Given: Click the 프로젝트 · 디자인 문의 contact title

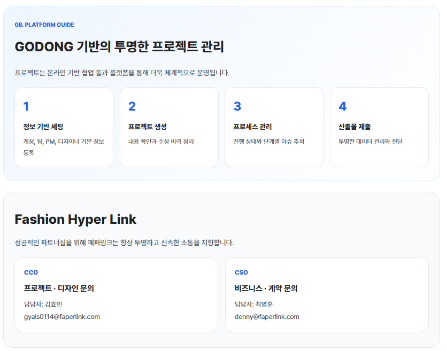Looking at the screenshot, I should [x=59, y=288].
